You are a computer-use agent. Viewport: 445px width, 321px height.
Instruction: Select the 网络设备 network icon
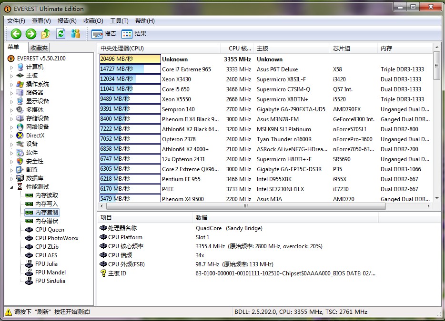click(20, 127)
